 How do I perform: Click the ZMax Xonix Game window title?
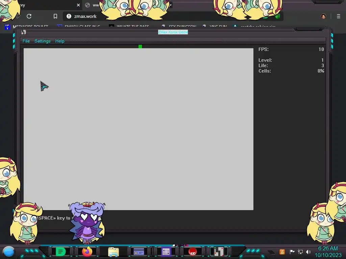tap(173, 32)
